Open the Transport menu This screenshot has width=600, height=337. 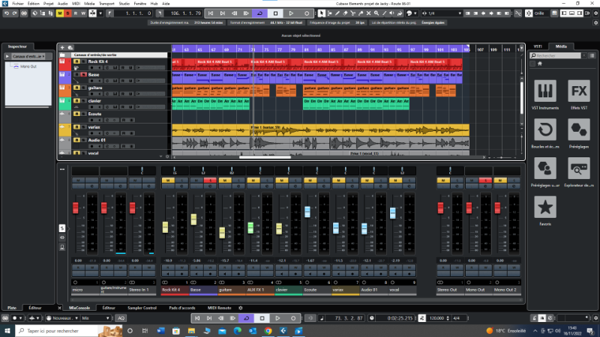click(106, 4)
